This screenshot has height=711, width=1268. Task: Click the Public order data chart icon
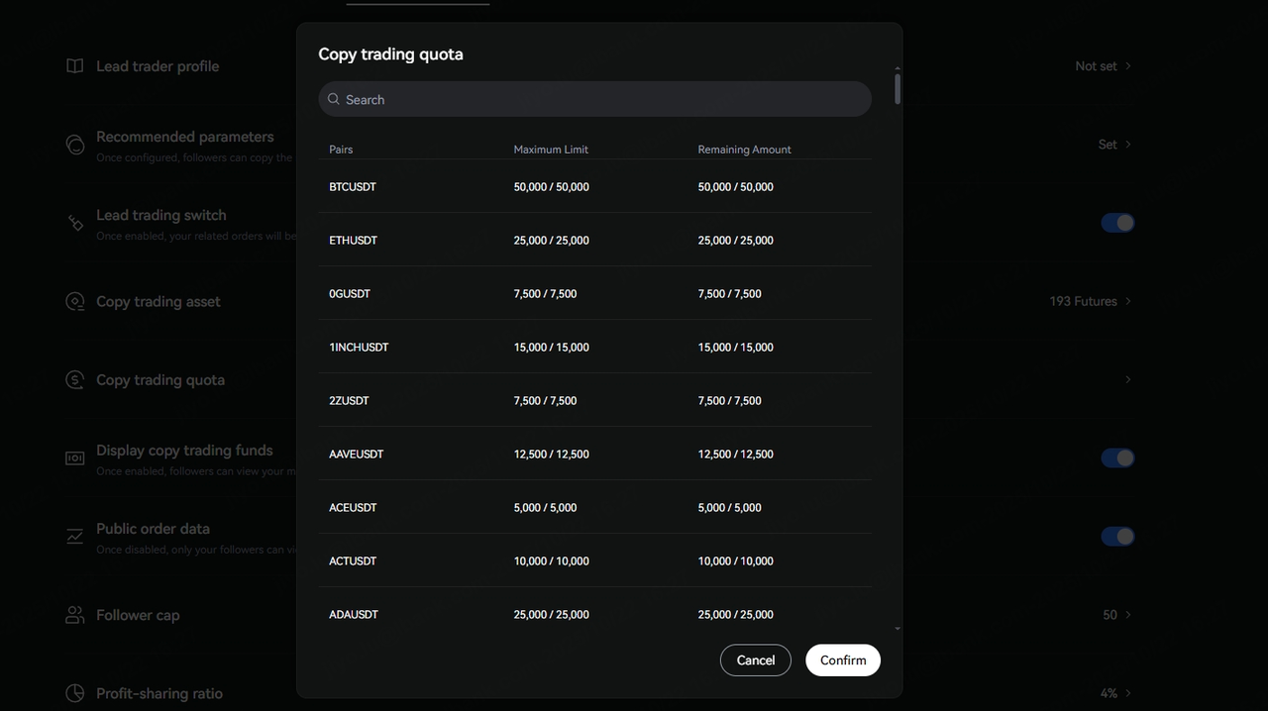pos(74,537)
